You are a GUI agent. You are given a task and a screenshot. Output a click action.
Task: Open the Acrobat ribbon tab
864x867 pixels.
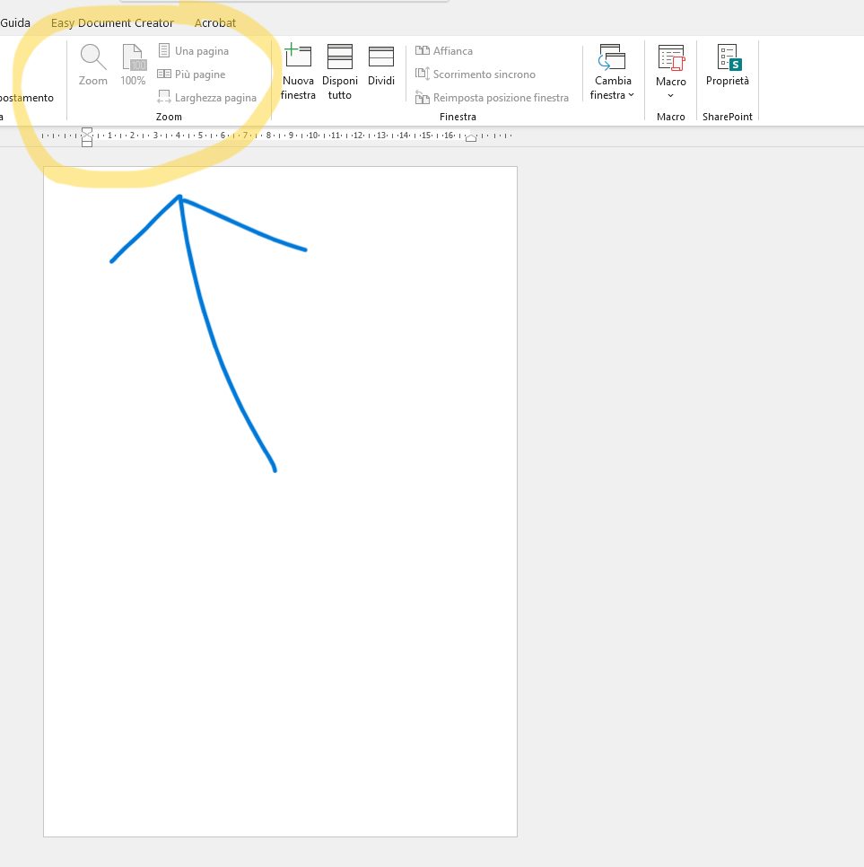tap(215, 22)
